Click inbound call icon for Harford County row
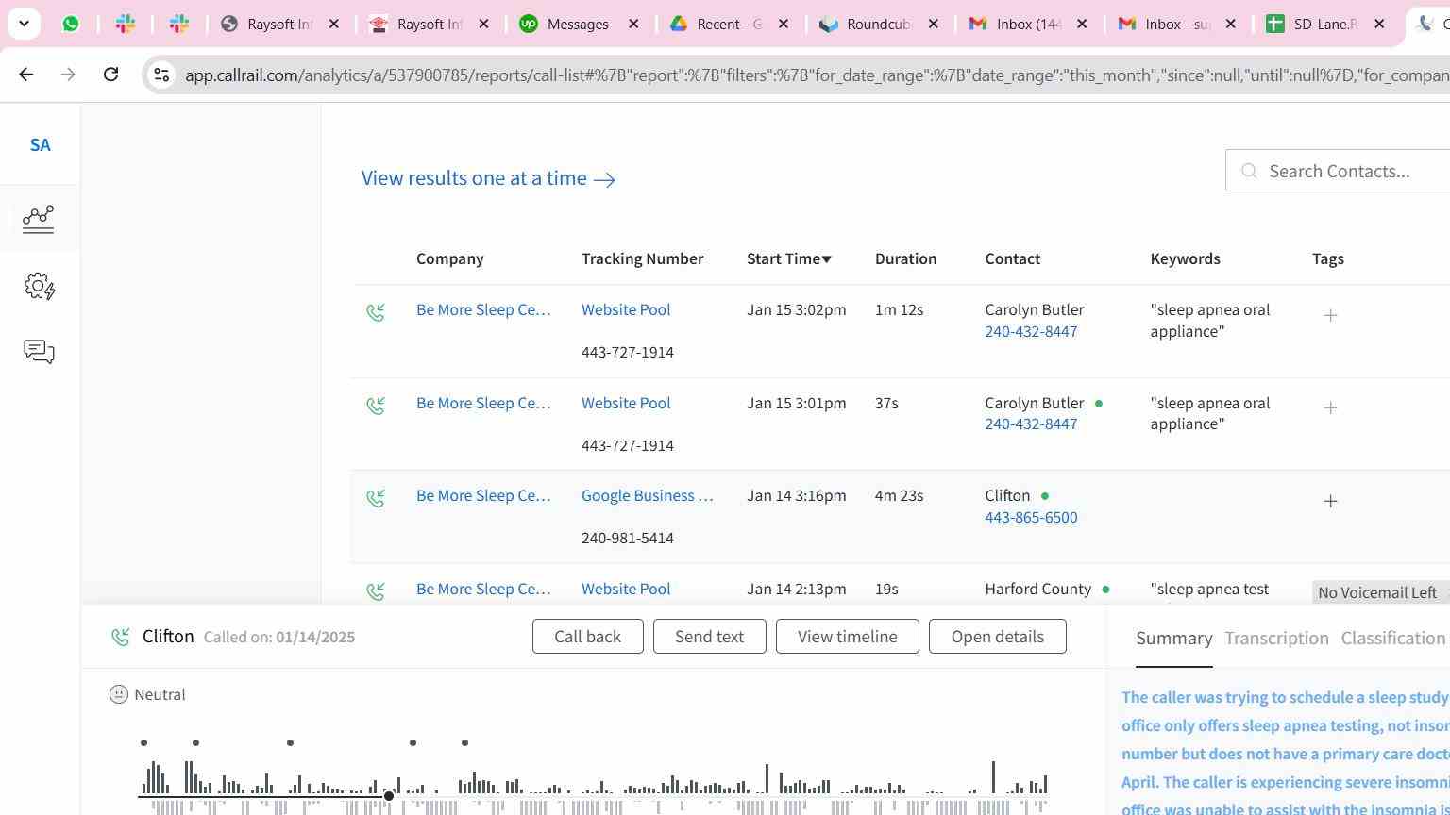 click(x=376, y=591)
